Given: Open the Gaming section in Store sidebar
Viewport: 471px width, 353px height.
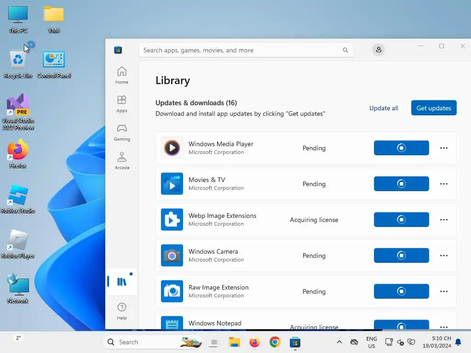Looking at the screenshot, I should 121,132.
